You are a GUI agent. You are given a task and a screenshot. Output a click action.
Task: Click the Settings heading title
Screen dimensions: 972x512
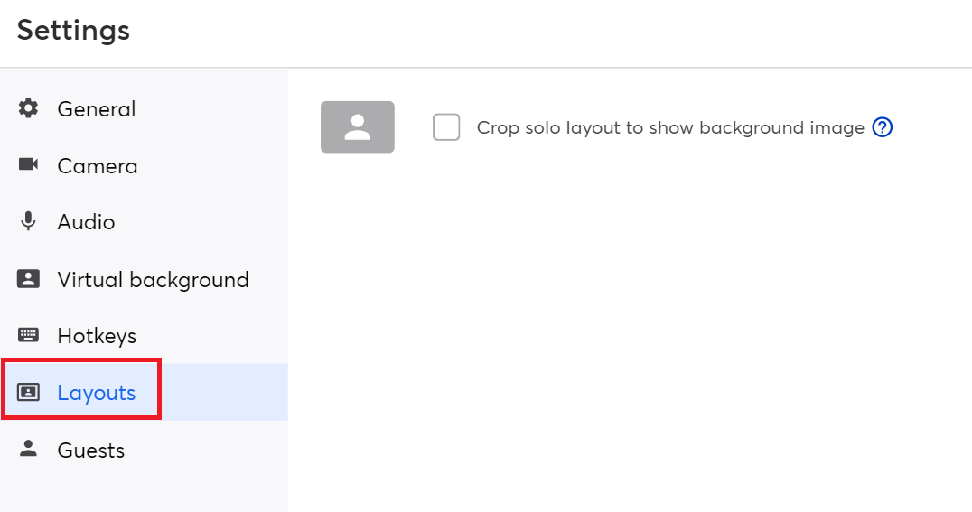coord(73,31)
